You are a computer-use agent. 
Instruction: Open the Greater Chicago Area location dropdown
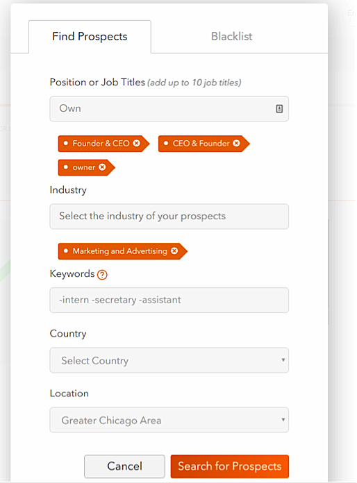(169, 420)
